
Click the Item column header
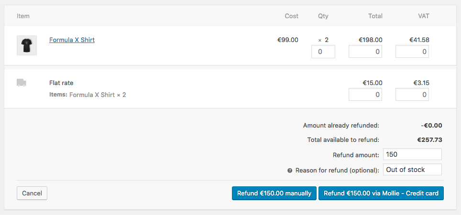[x=23, y=16]
